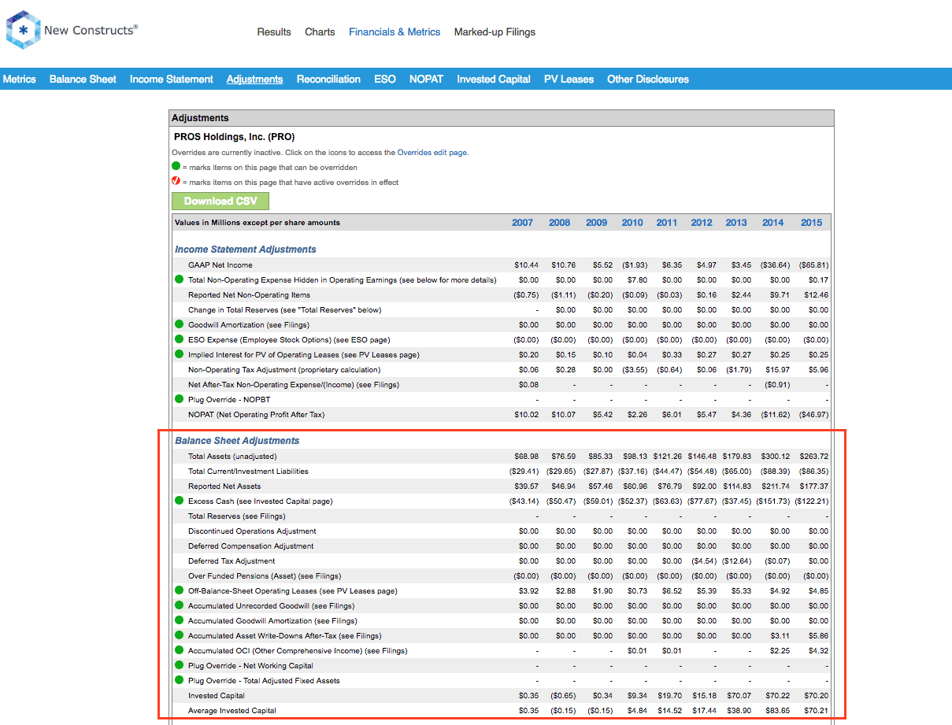Go to Other Disclosures tab

pos(648,79)
